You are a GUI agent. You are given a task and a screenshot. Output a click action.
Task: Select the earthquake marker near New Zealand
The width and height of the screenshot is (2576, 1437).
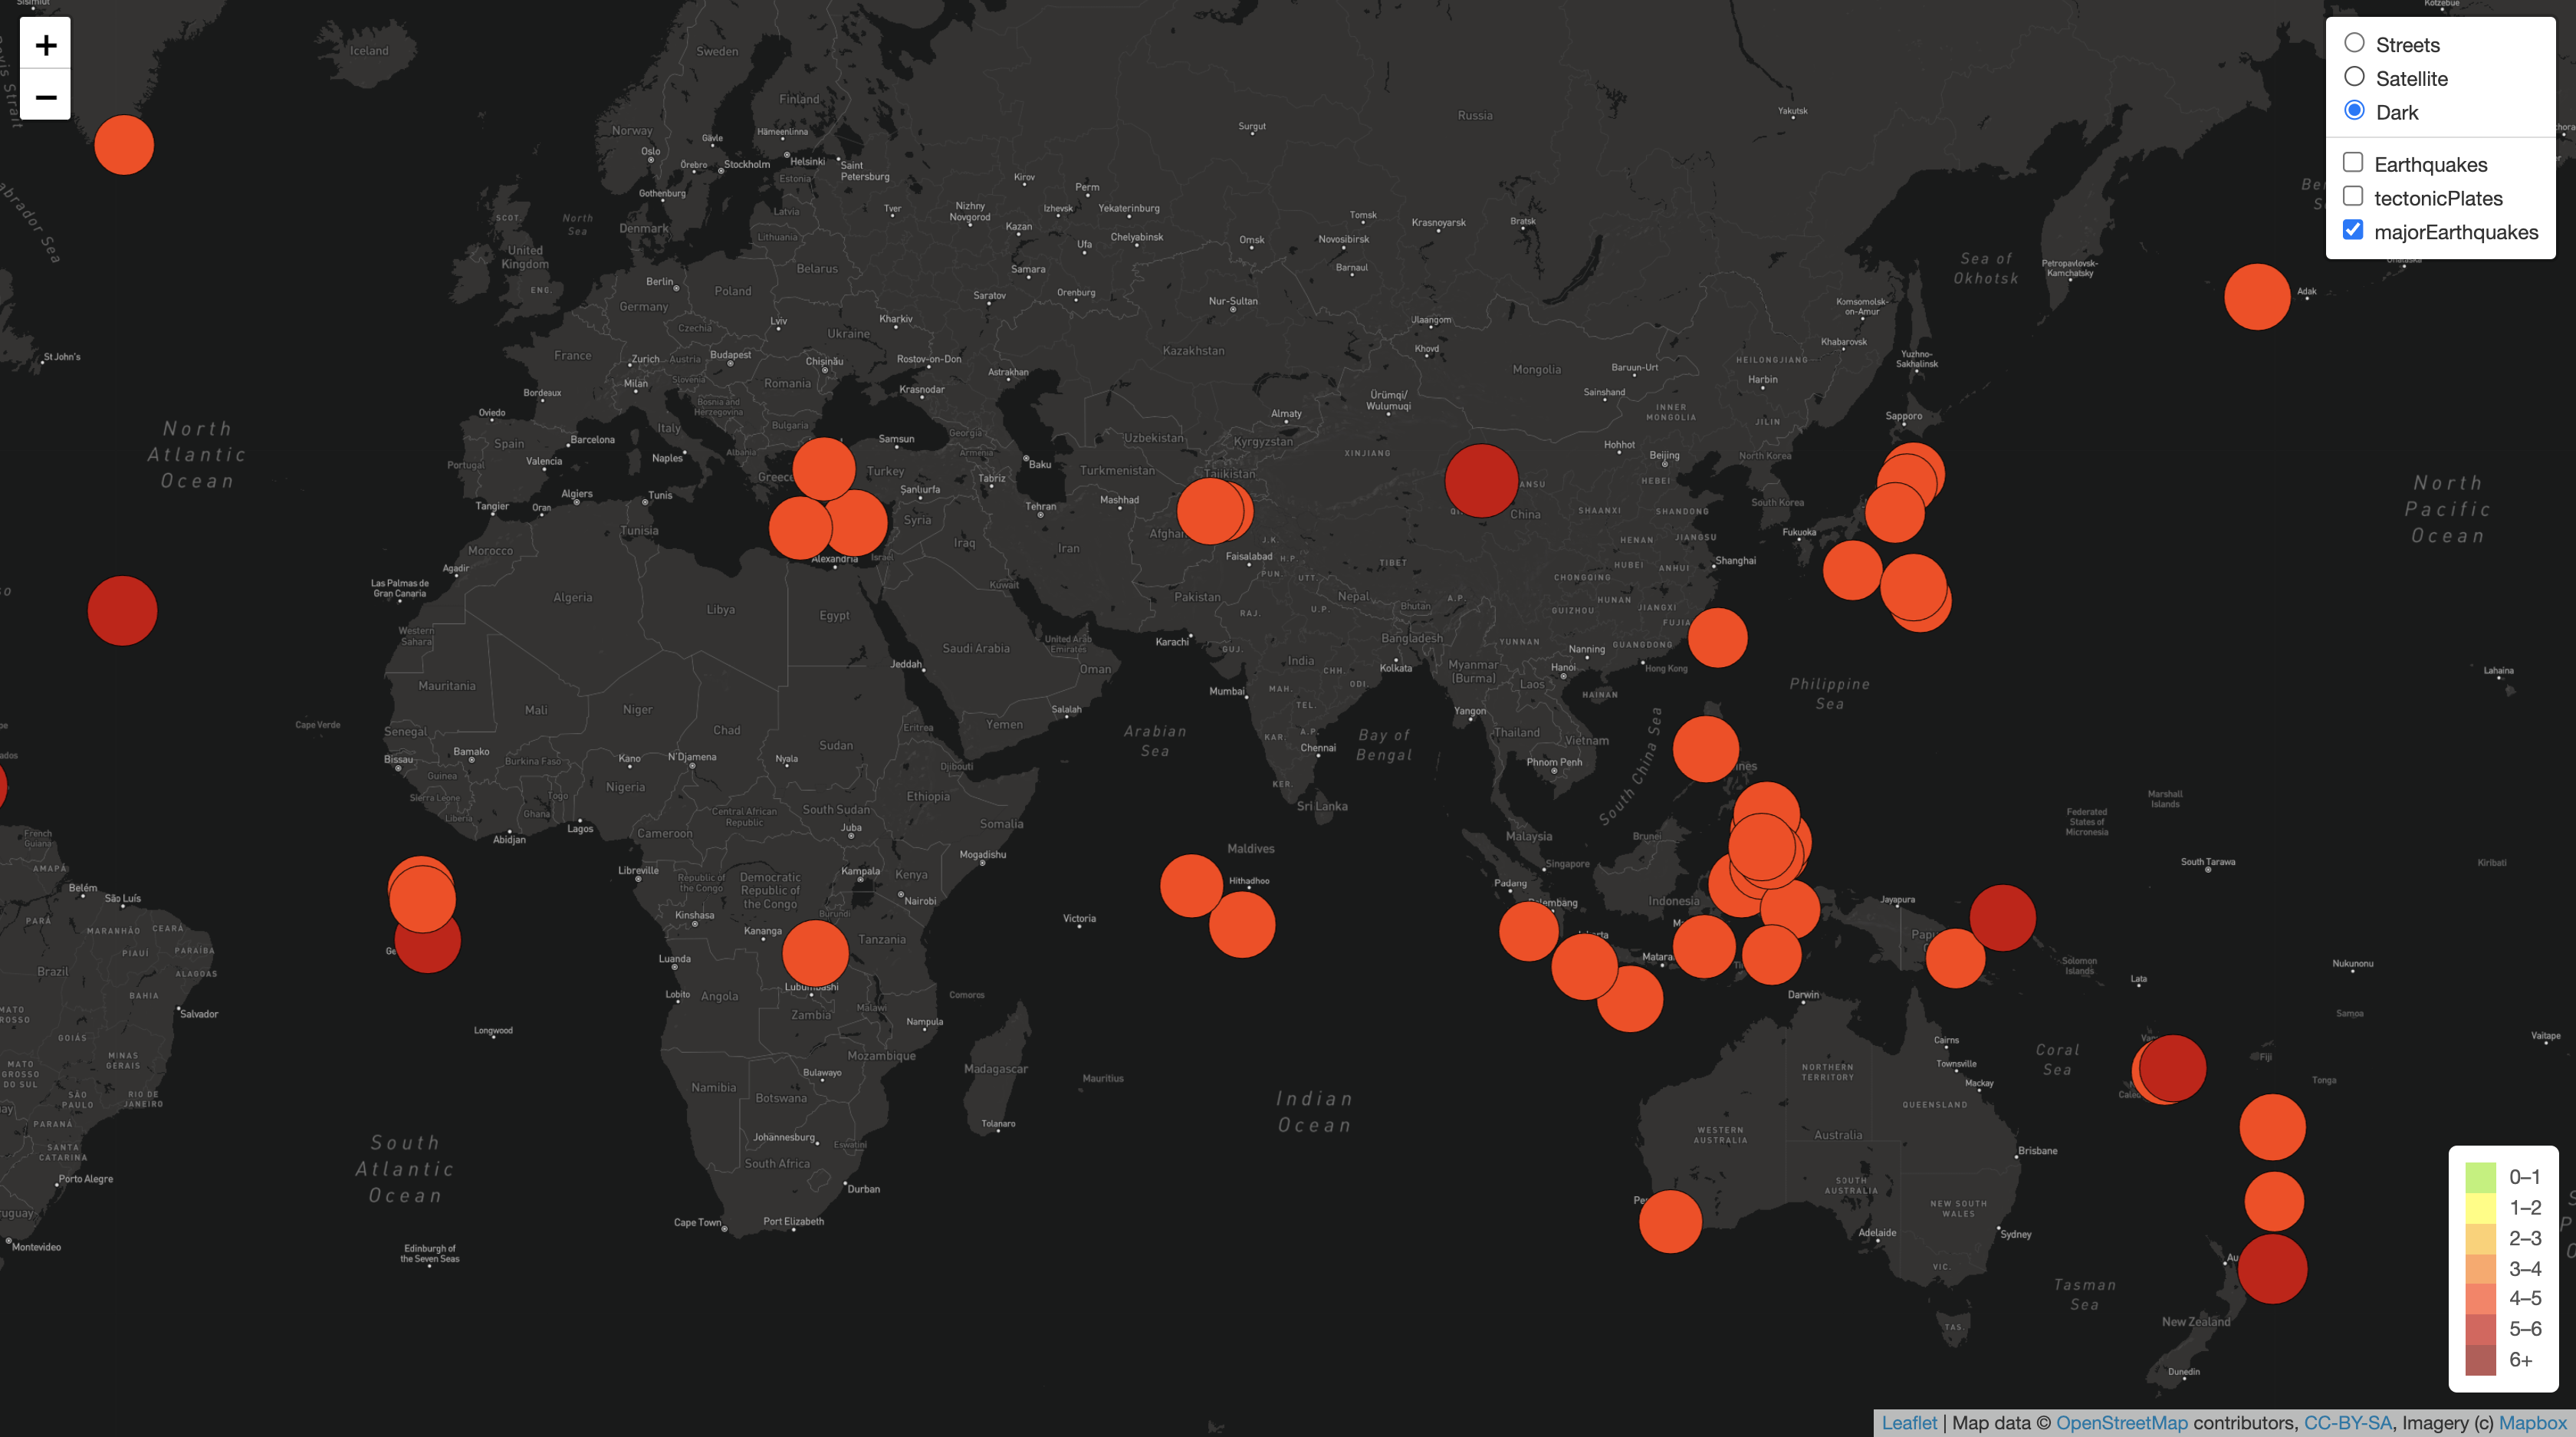(2275, 1269)
